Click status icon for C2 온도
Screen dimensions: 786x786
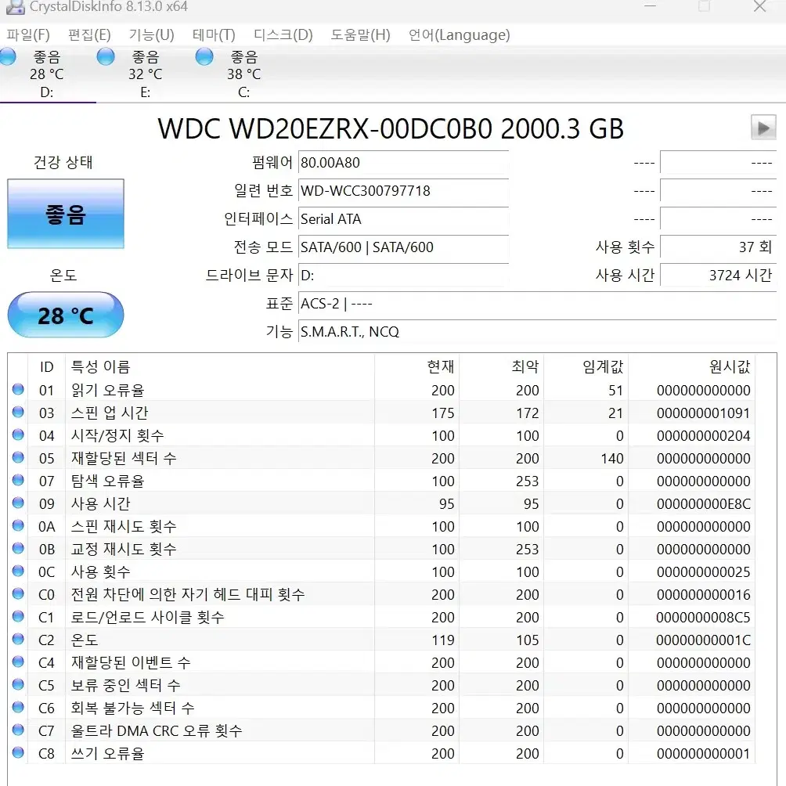pyautogui.click(x=18, y=639)
